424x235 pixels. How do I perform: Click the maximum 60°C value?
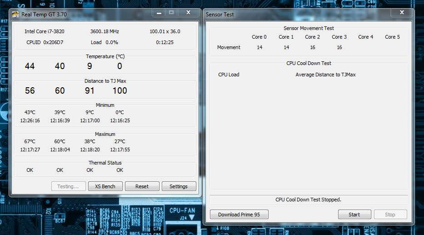coord(60,141)
